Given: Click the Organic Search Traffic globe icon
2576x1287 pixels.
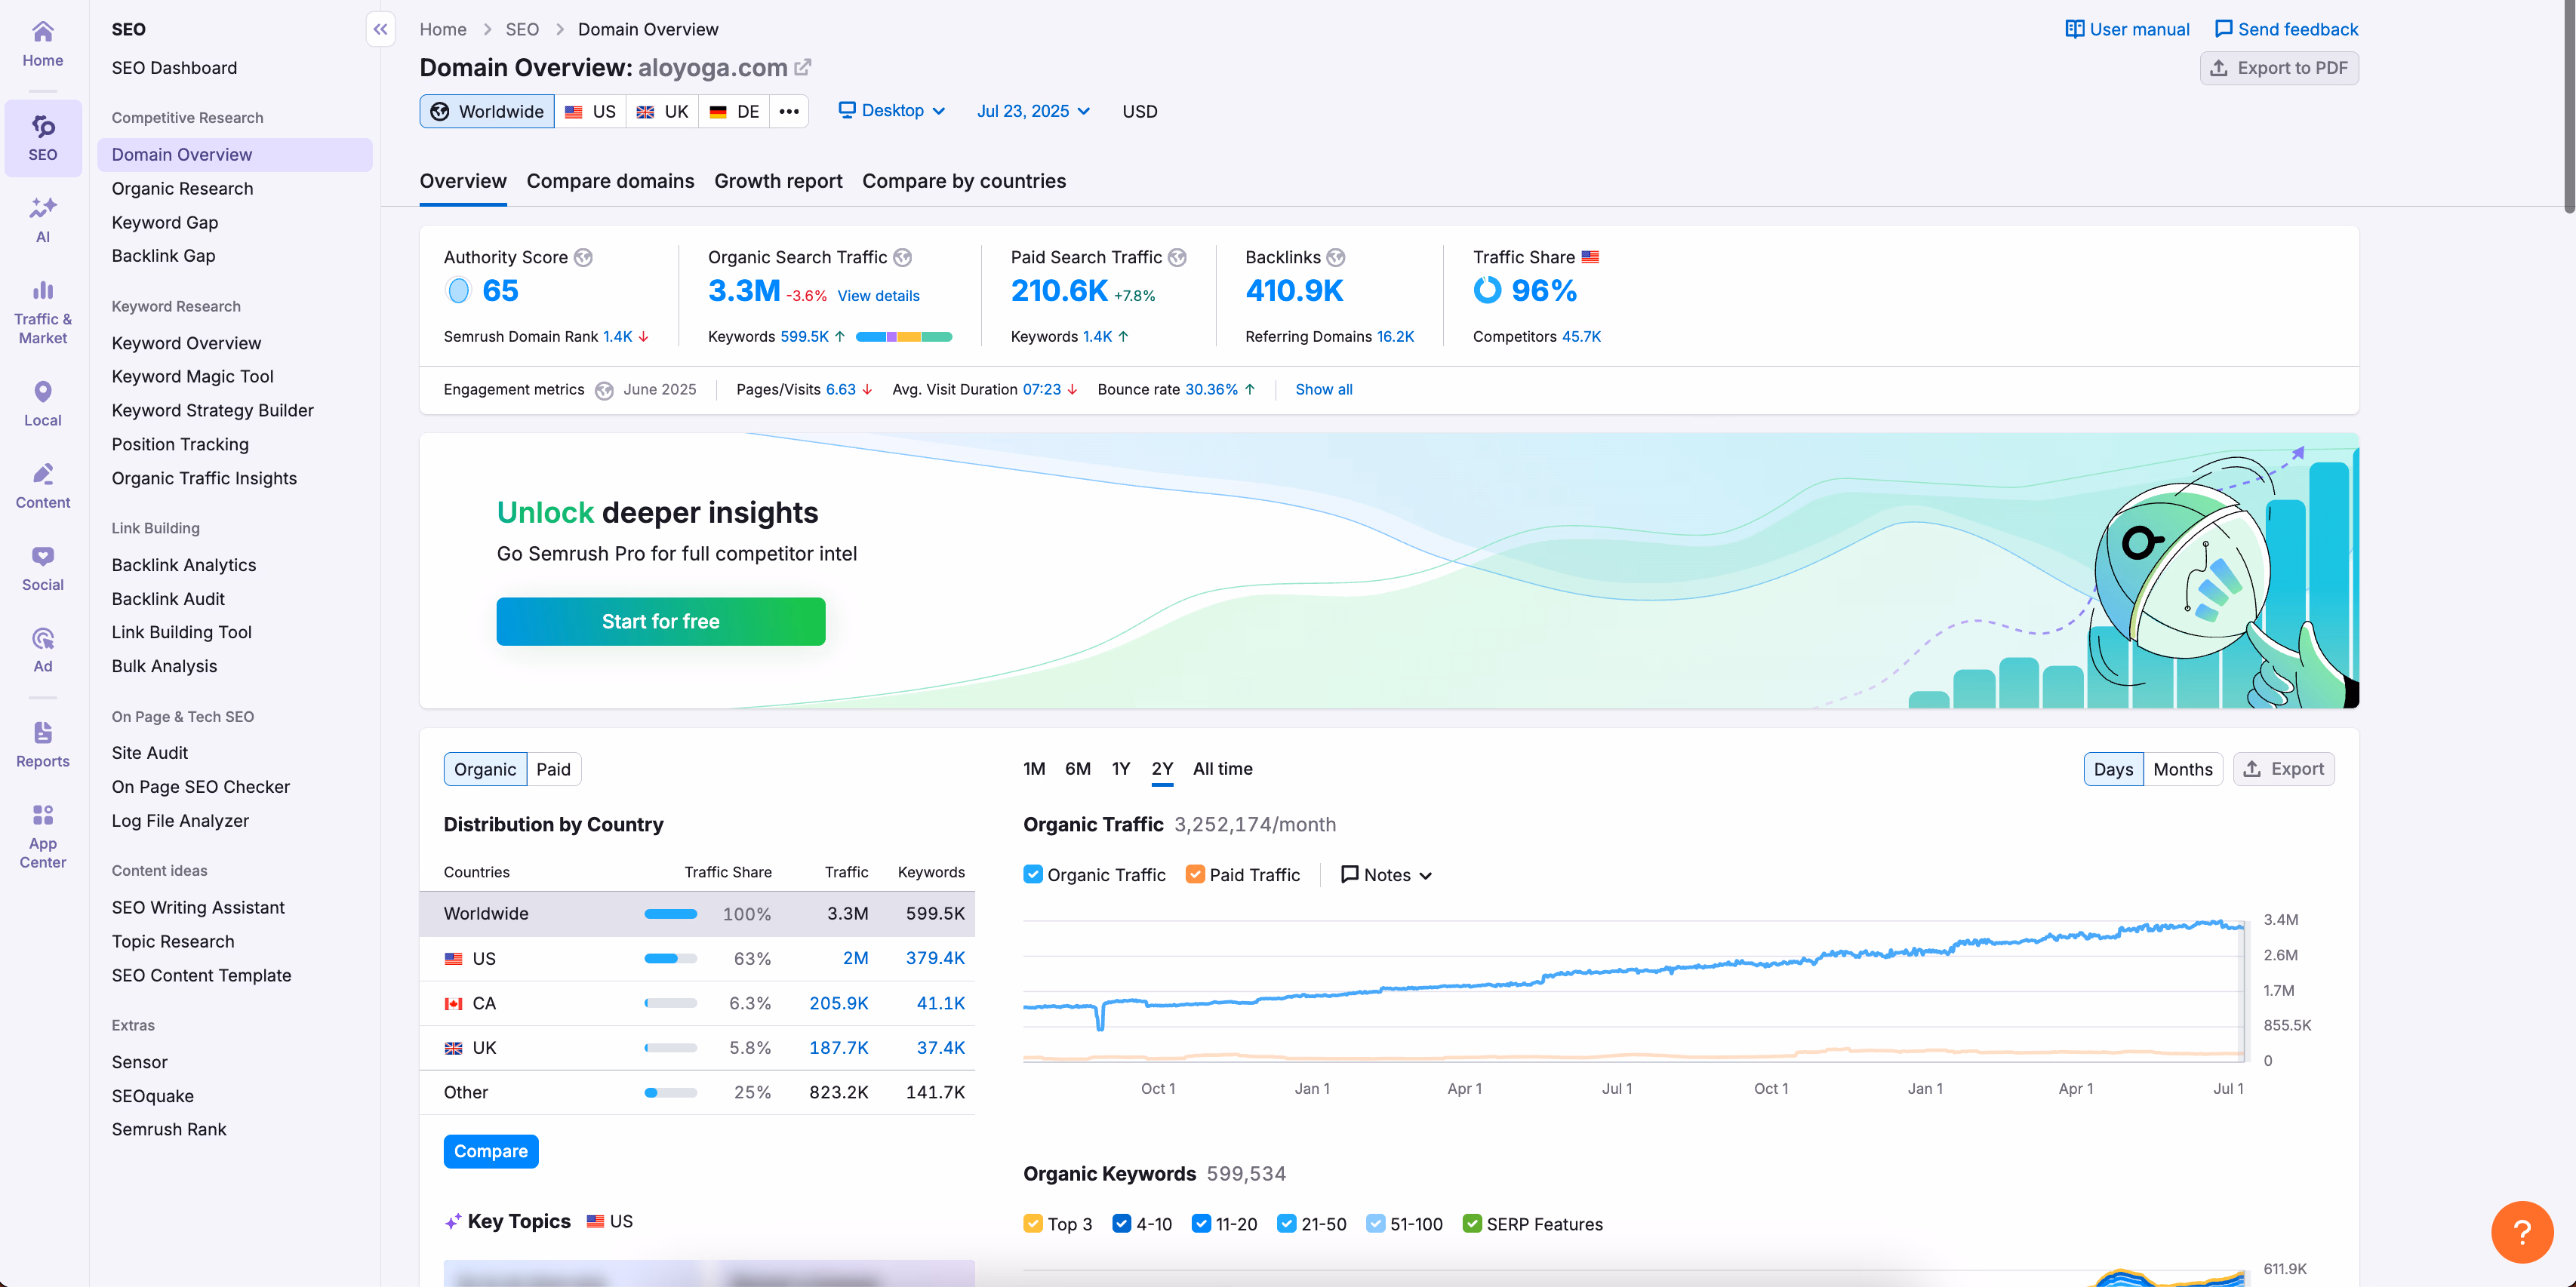Looking at the screenshot, I should click(902, 258).
